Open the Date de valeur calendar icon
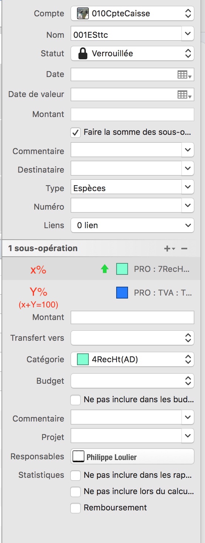This screenshot has width=205, height=543. (x=184, y=94)
